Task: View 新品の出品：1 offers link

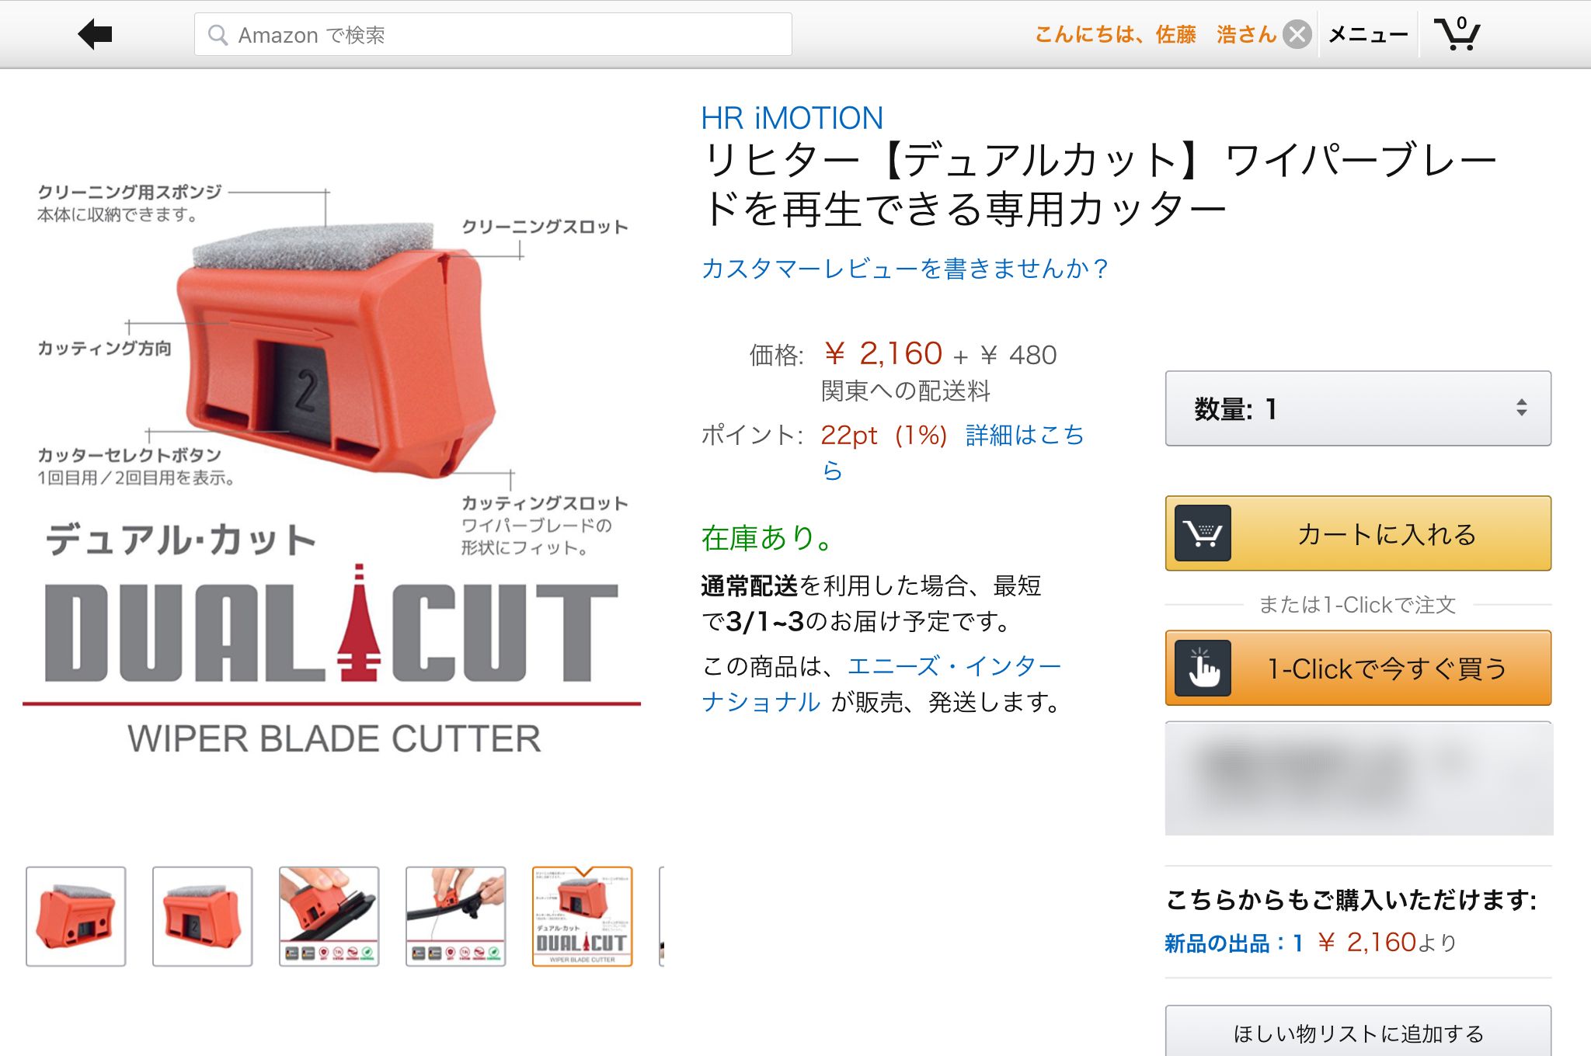Action: tap(1233, 943)
